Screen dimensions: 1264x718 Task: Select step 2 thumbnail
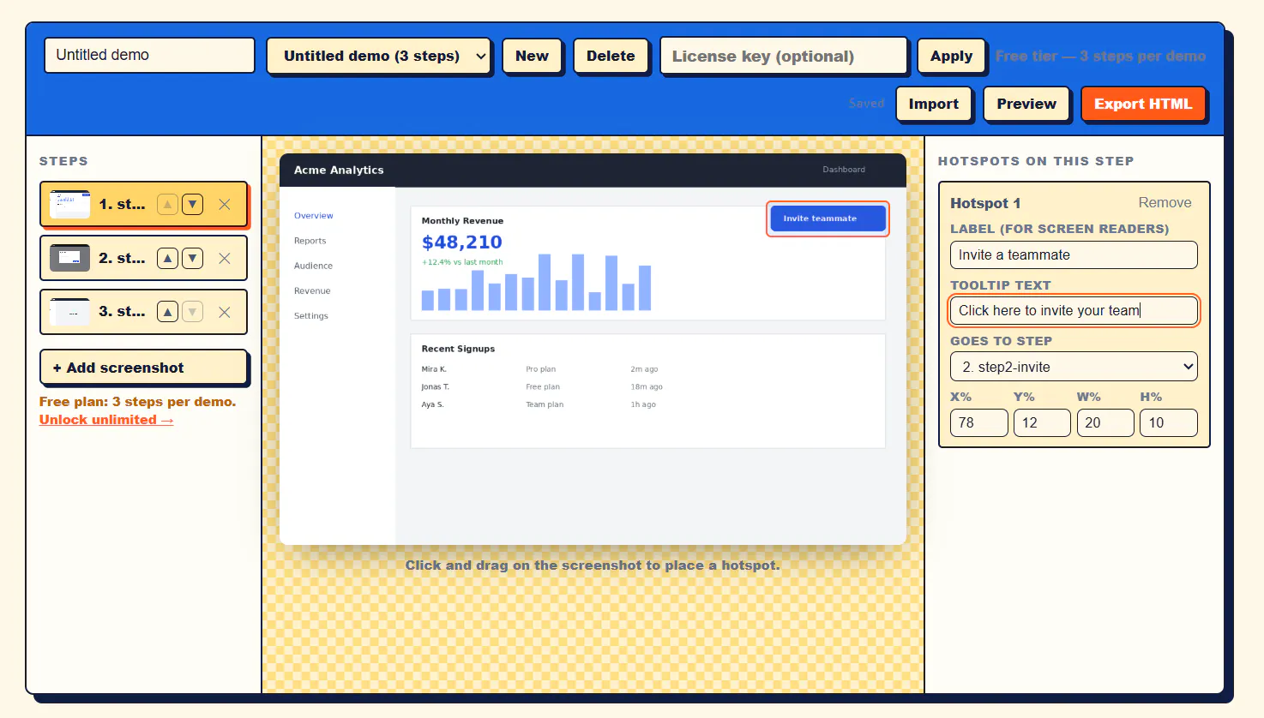click(x=70, y=259)
